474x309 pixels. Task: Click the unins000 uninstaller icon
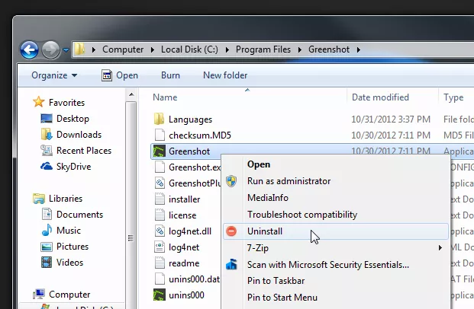tap(160, 295)
